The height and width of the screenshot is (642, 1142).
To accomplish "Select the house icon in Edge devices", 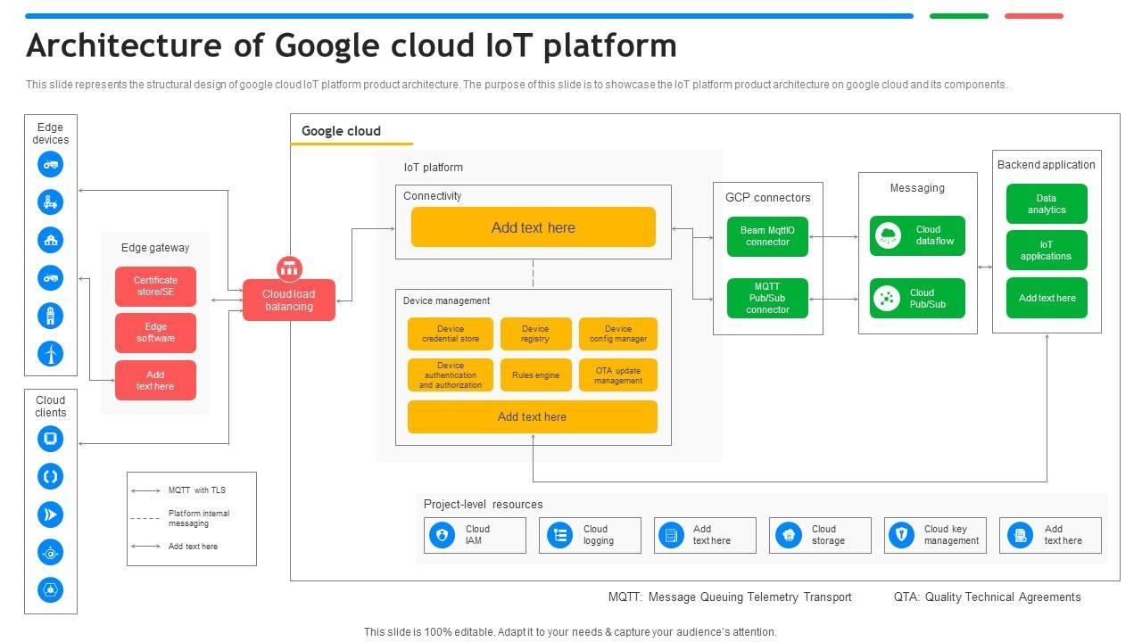I will click(x=51, y=240).
